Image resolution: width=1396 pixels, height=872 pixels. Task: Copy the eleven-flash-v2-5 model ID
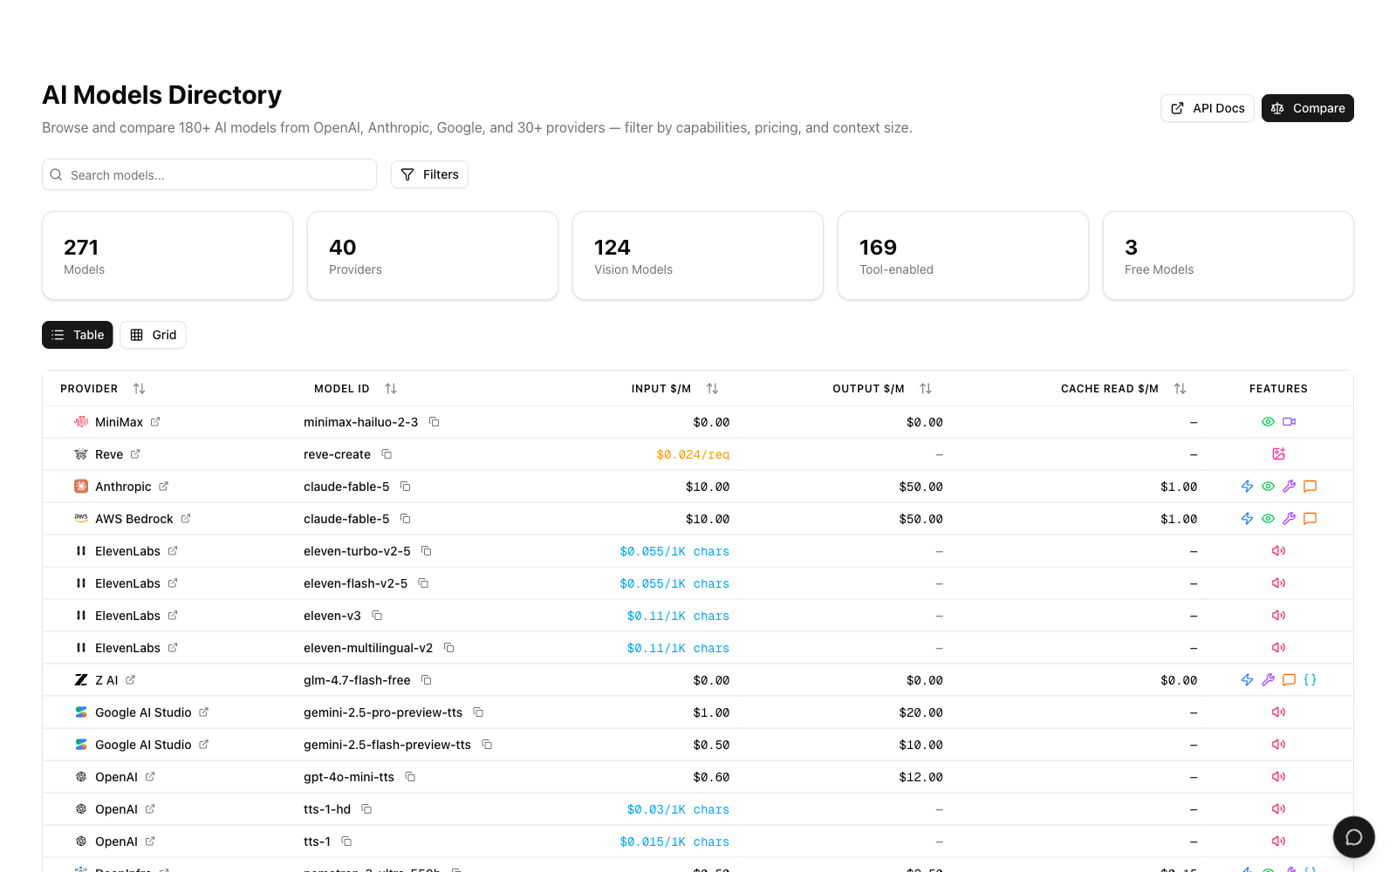[x=423, y=583]
